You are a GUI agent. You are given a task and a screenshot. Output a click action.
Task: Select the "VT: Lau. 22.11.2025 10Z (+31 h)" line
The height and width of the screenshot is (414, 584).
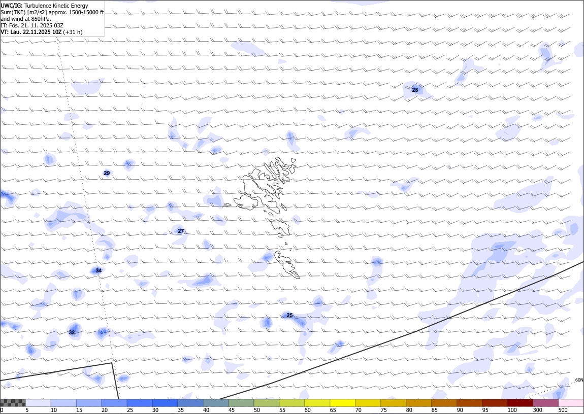click(42, 32)
